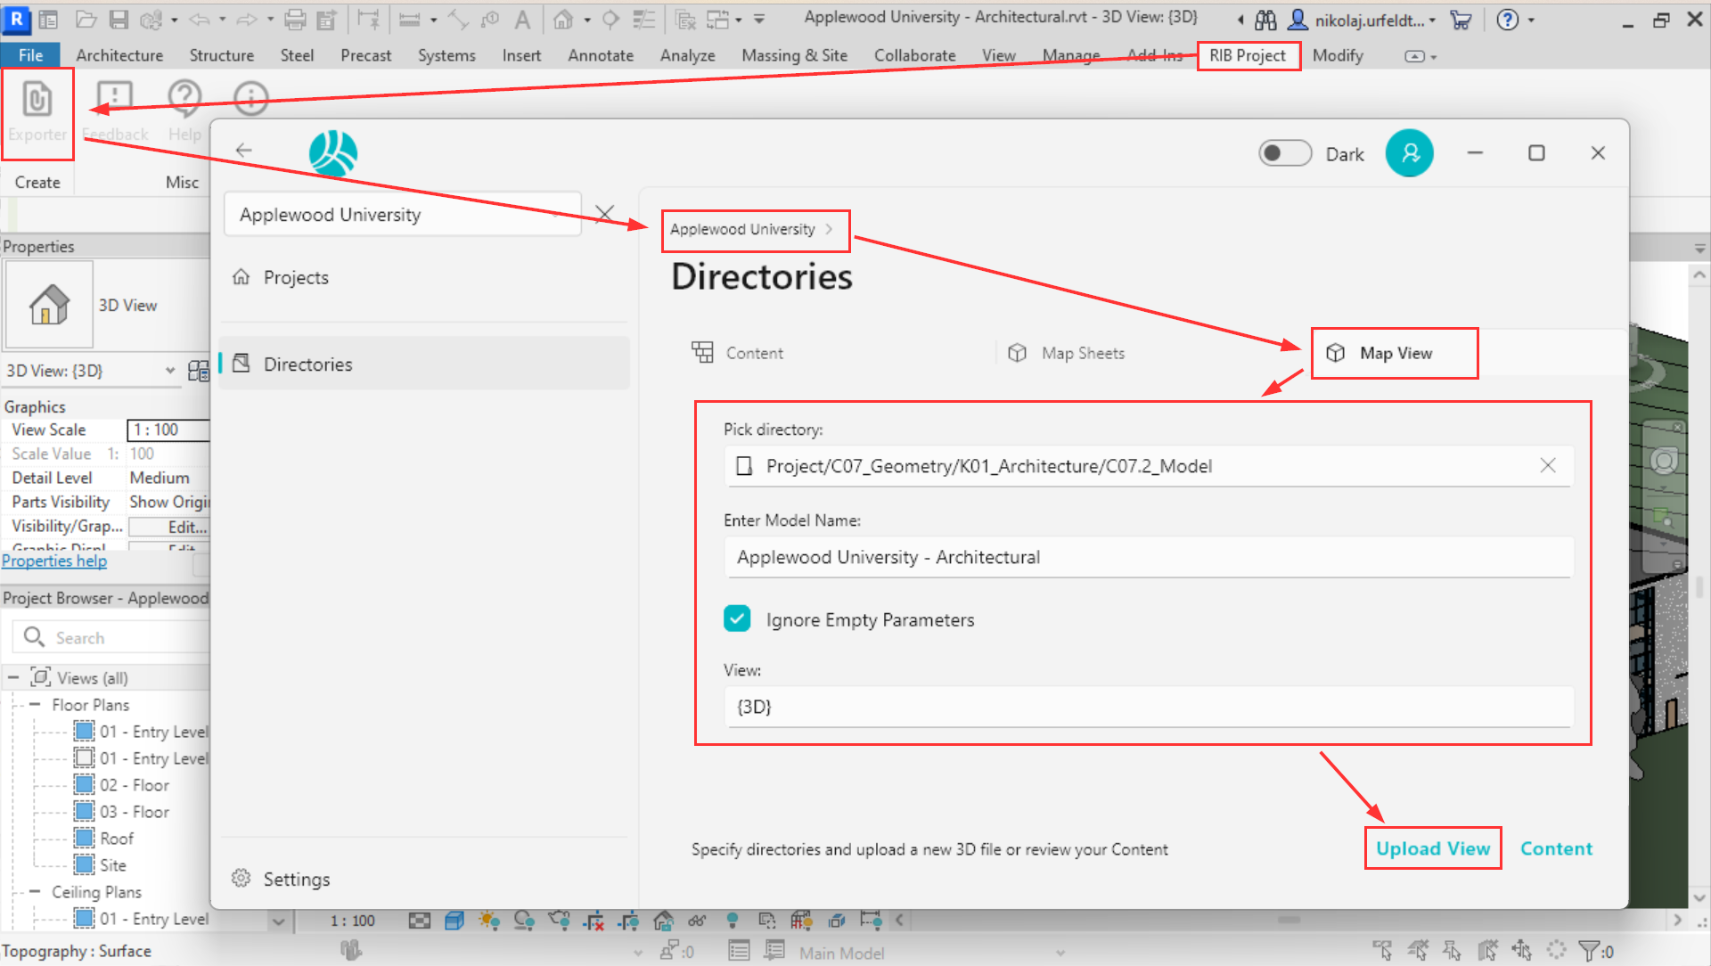Collapse the Floor Plans tree node

35,705
